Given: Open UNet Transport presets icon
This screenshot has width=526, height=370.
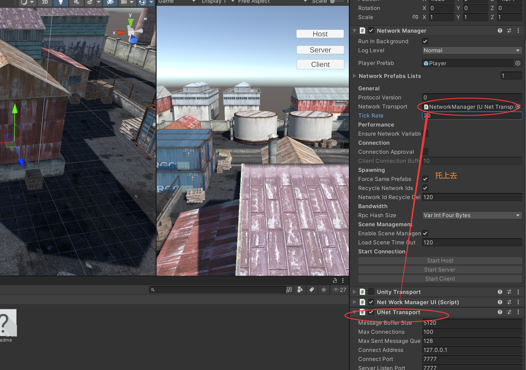Looking at the screenshot, I should point(509,312).
